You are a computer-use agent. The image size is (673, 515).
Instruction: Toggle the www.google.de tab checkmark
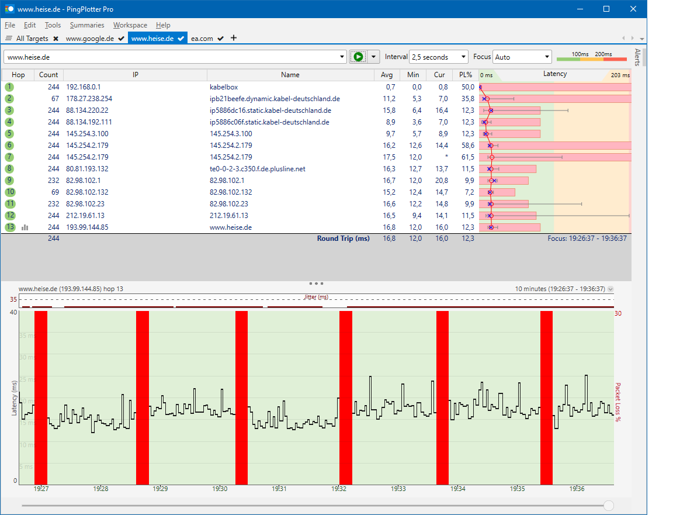pos(121,39)
